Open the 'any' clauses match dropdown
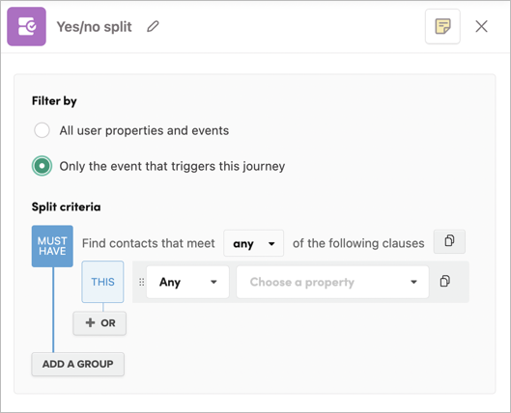 click(253, 243)
